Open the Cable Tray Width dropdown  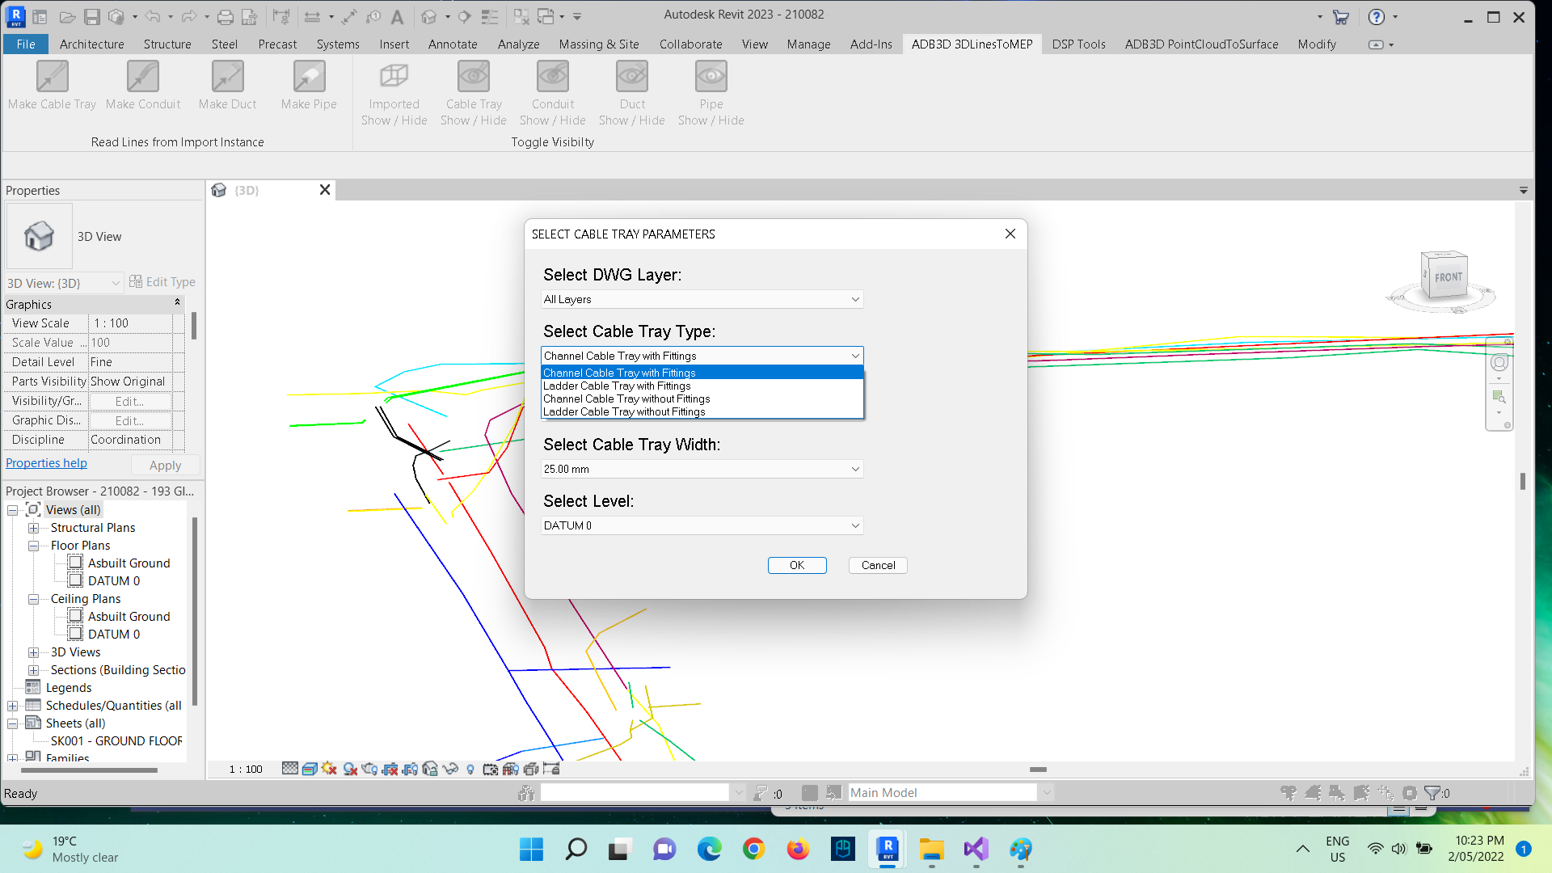coord(702,469)
